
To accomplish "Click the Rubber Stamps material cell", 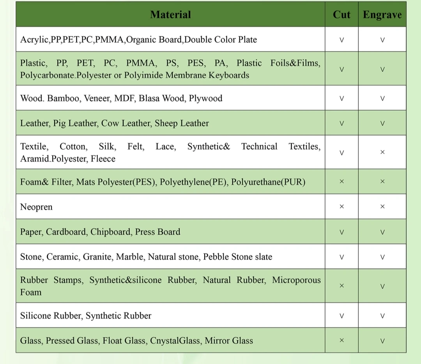I will click(x=170, y=286).
